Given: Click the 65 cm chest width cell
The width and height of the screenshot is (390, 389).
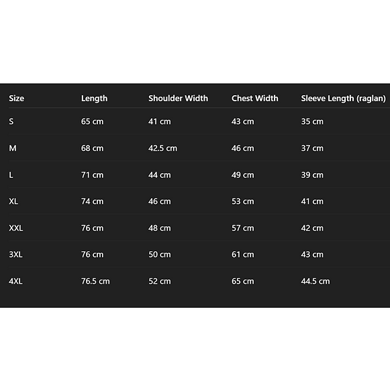Looking at the screenshot, I should point(243,281).
